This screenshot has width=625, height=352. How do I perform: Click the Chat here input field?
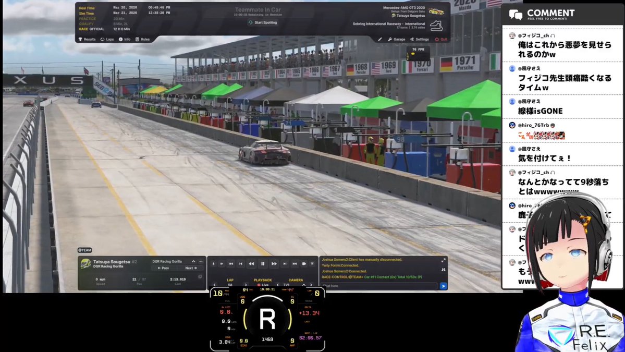(379, 286)
